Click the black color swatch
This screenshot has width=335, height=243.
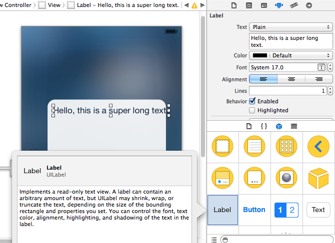coord(259,55)
